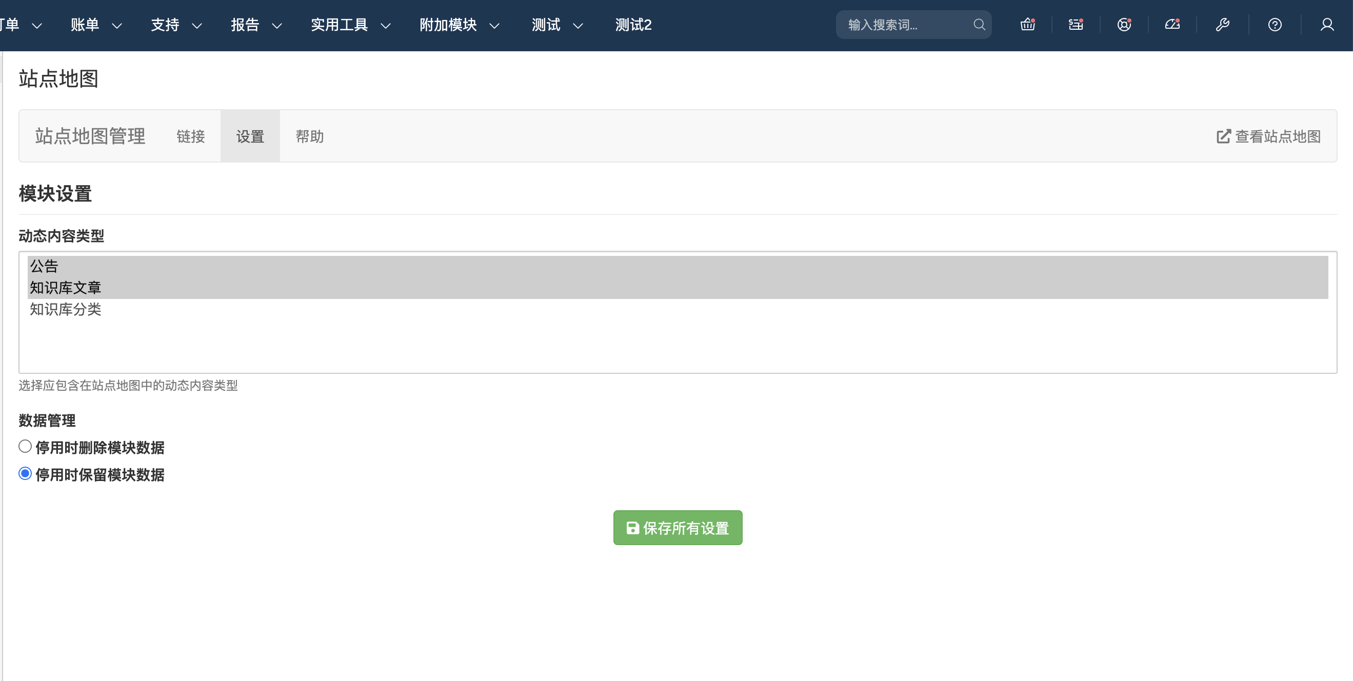点击「查看站点地图」链接
The width and height of the screenshot is (1353, 681).
1269,136
